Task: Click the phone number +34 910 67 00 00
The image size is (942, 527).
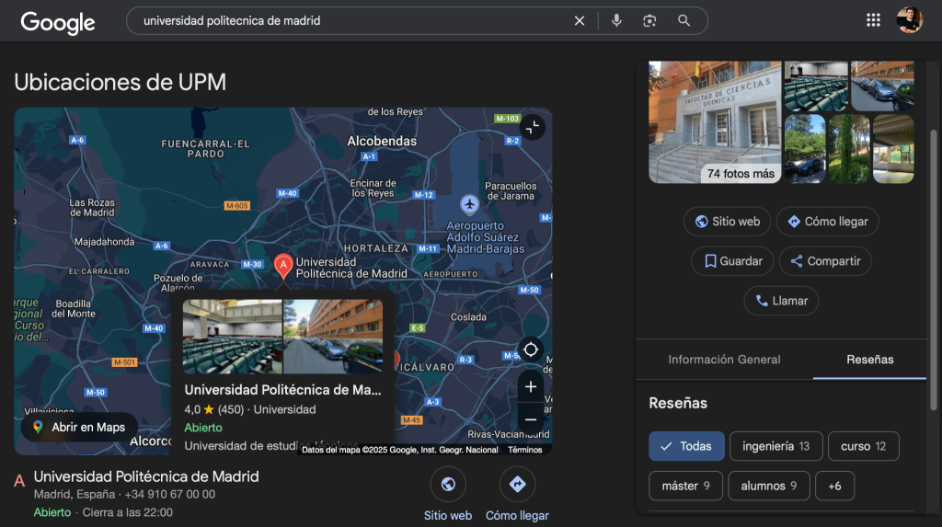Action: 169,495
